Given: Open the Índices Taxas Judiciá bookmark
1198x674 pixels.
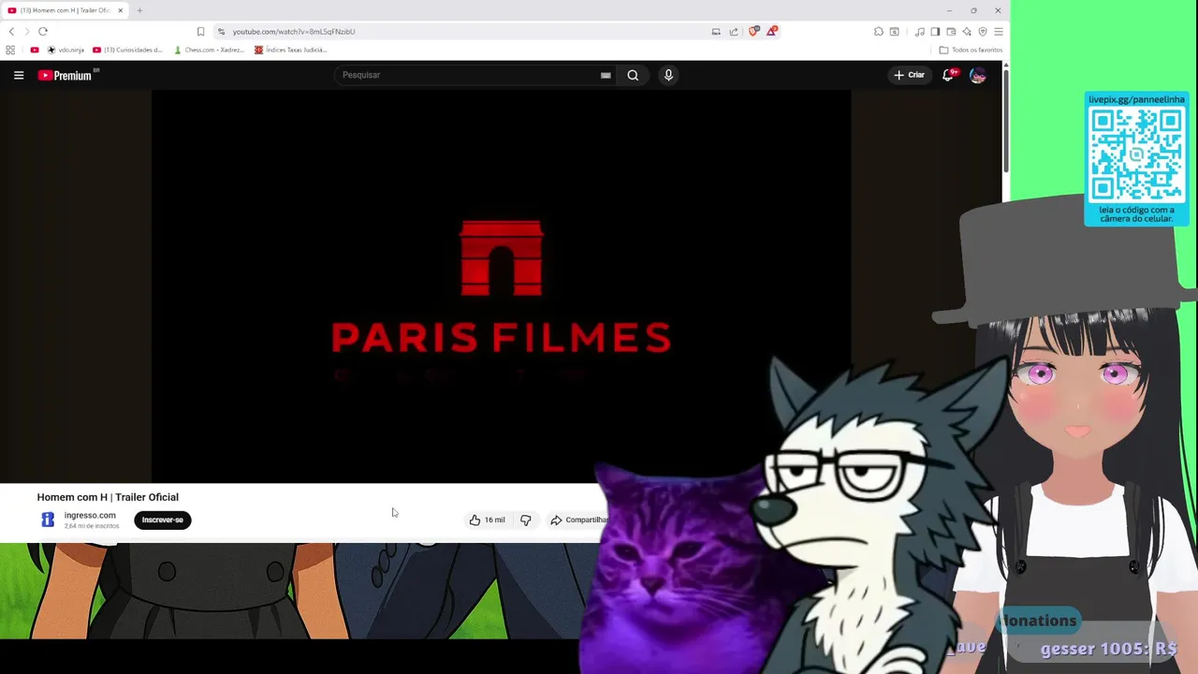Looking at the screenshot, I should [x=291, y=50].
